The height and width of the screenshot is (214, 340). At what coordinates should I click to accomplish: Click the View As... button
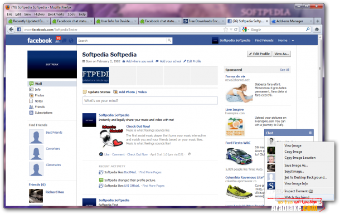(281, 53)
